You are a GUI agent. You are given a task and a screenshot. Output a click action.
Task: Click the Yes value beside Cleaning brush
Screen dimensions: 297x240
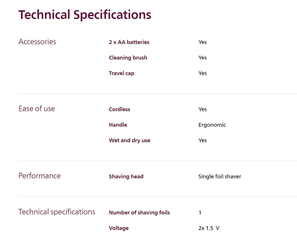203,58
